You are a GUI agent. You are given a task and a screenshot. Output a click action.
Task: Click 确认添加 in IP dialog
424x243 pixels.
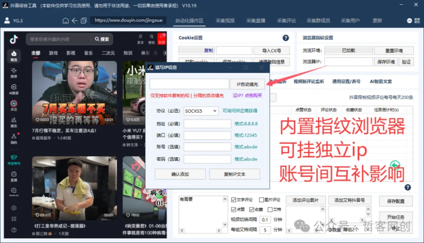[180, 174]
